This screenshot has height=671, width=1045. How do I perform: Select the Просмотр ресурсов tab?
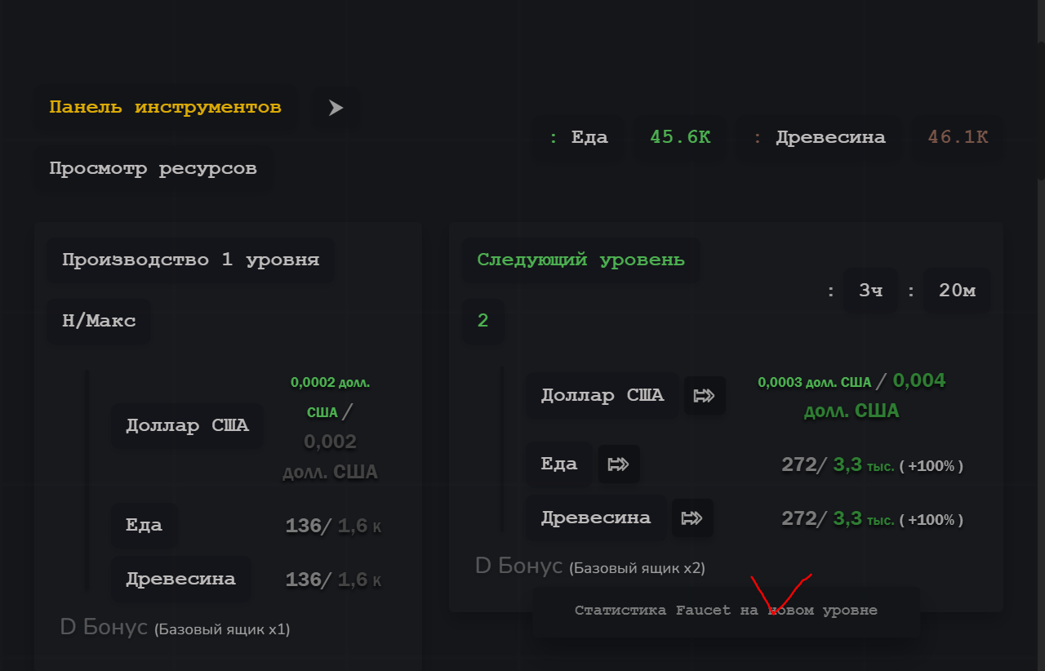pos(153,169)
